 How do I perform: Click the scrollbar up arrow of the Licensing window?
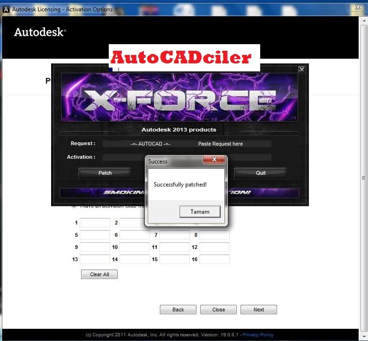pyautogui.click(x=364, y=21)
